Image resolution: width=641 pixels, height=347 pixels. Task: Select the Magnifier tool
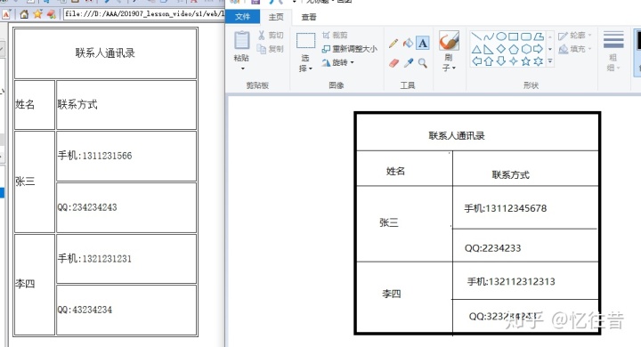[423, 63]
